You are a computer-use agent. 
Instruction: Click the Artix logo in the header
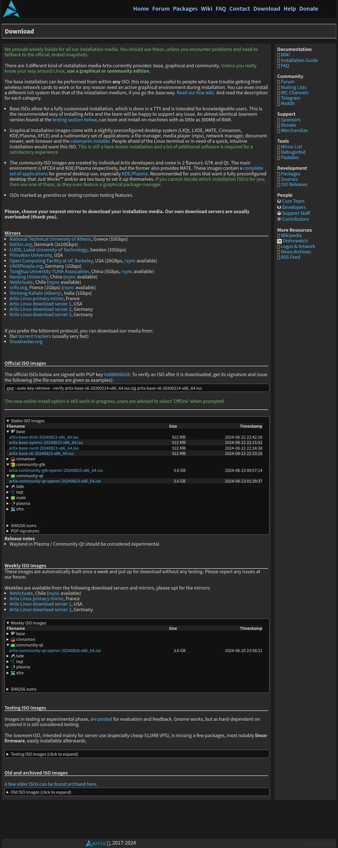click(11, 9)
